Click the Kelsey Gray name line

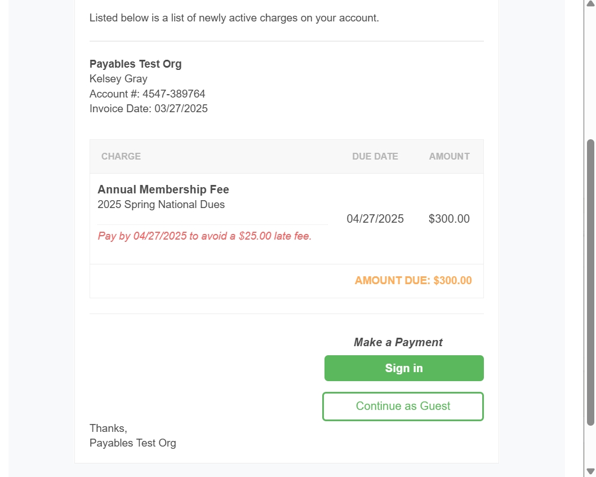[x=118, y=79]
